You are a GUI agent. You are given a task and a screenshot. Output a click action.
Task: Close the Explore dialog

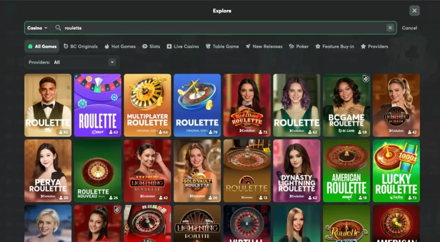pos(414,11)
